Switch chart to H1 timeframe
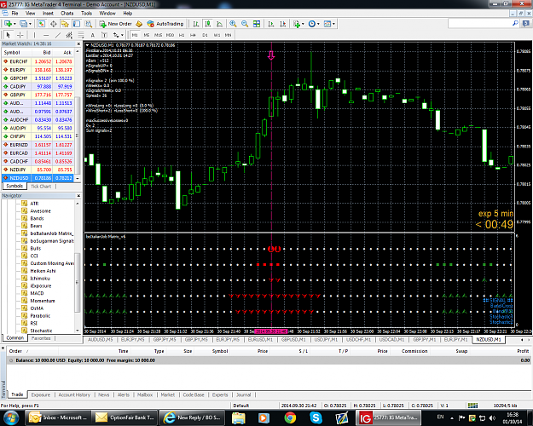 pyautogui.click(x=182, y=35)
